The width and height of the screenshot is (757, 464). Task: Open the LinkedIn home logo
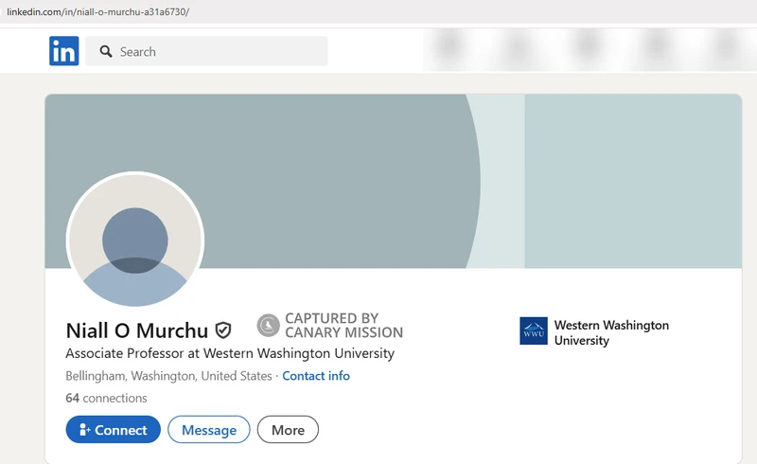[x=63, y=51]
